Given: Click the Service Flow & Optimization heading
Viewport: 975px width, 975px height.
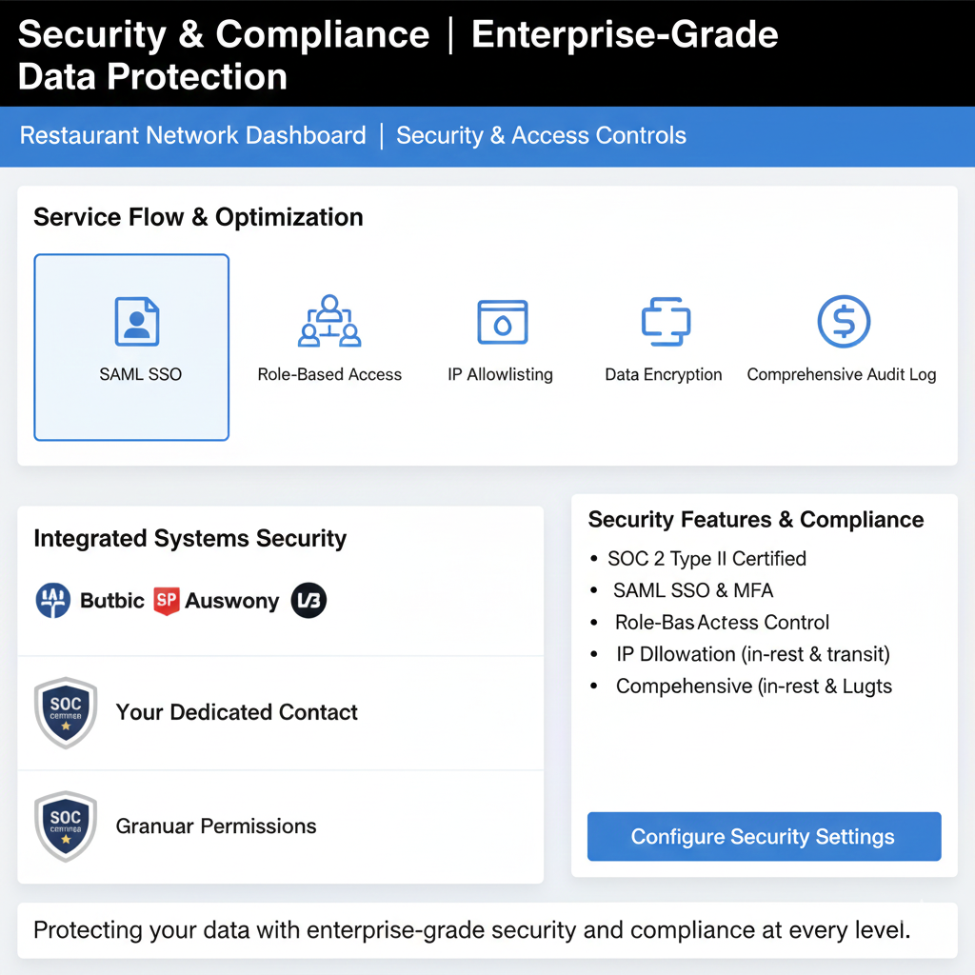Looking at the screenshot, I should [x=198, y=218].
